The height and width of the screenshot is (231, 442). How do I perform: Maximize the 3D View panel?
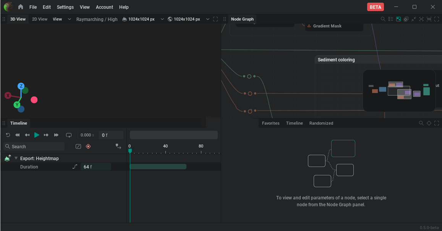click(x=215, y=19)
